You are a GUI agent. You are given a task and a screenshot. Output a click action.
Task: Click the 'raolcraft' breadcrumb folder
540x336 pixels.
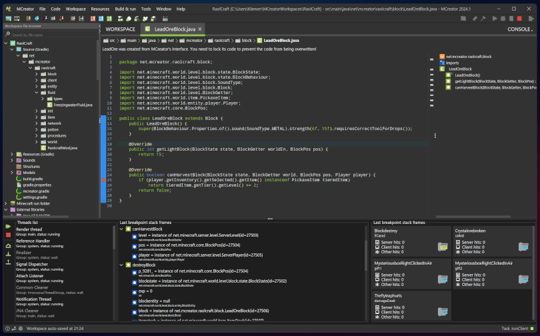pos(219,41)
